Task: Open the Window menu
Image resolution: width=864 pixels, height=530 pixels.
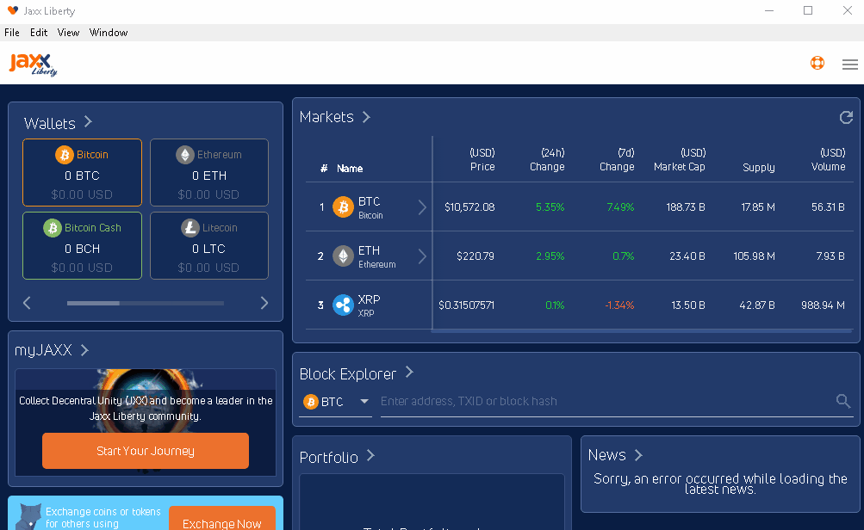Action: pyautogui.click(x=109, y=33)
